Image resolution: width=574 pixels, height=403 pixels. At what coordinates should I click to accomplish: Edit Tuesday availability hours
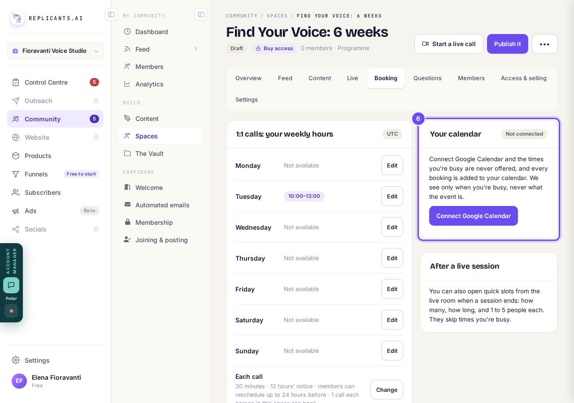pyautogui.click(x=392, y=196)
